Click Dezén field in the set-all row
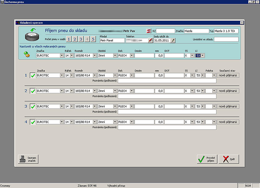The width and height of the screenshot is (260, 188). pos(144,55)
